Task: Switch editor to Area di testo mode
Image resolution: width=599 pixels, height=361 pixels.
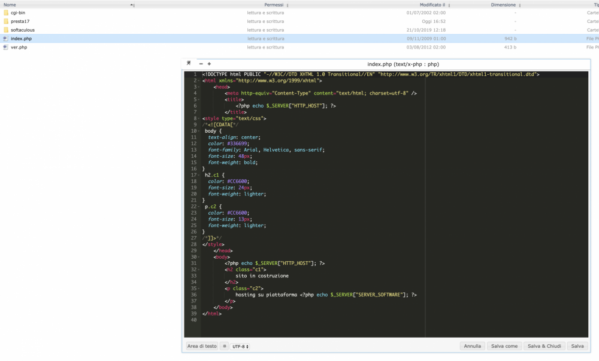Action: click(202, 346)
